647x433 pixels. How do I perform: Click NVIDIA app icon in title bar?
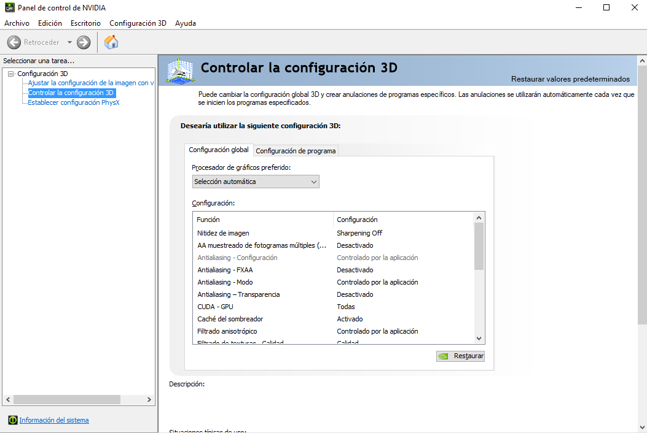pyautogui.click(x=9, y=7)
